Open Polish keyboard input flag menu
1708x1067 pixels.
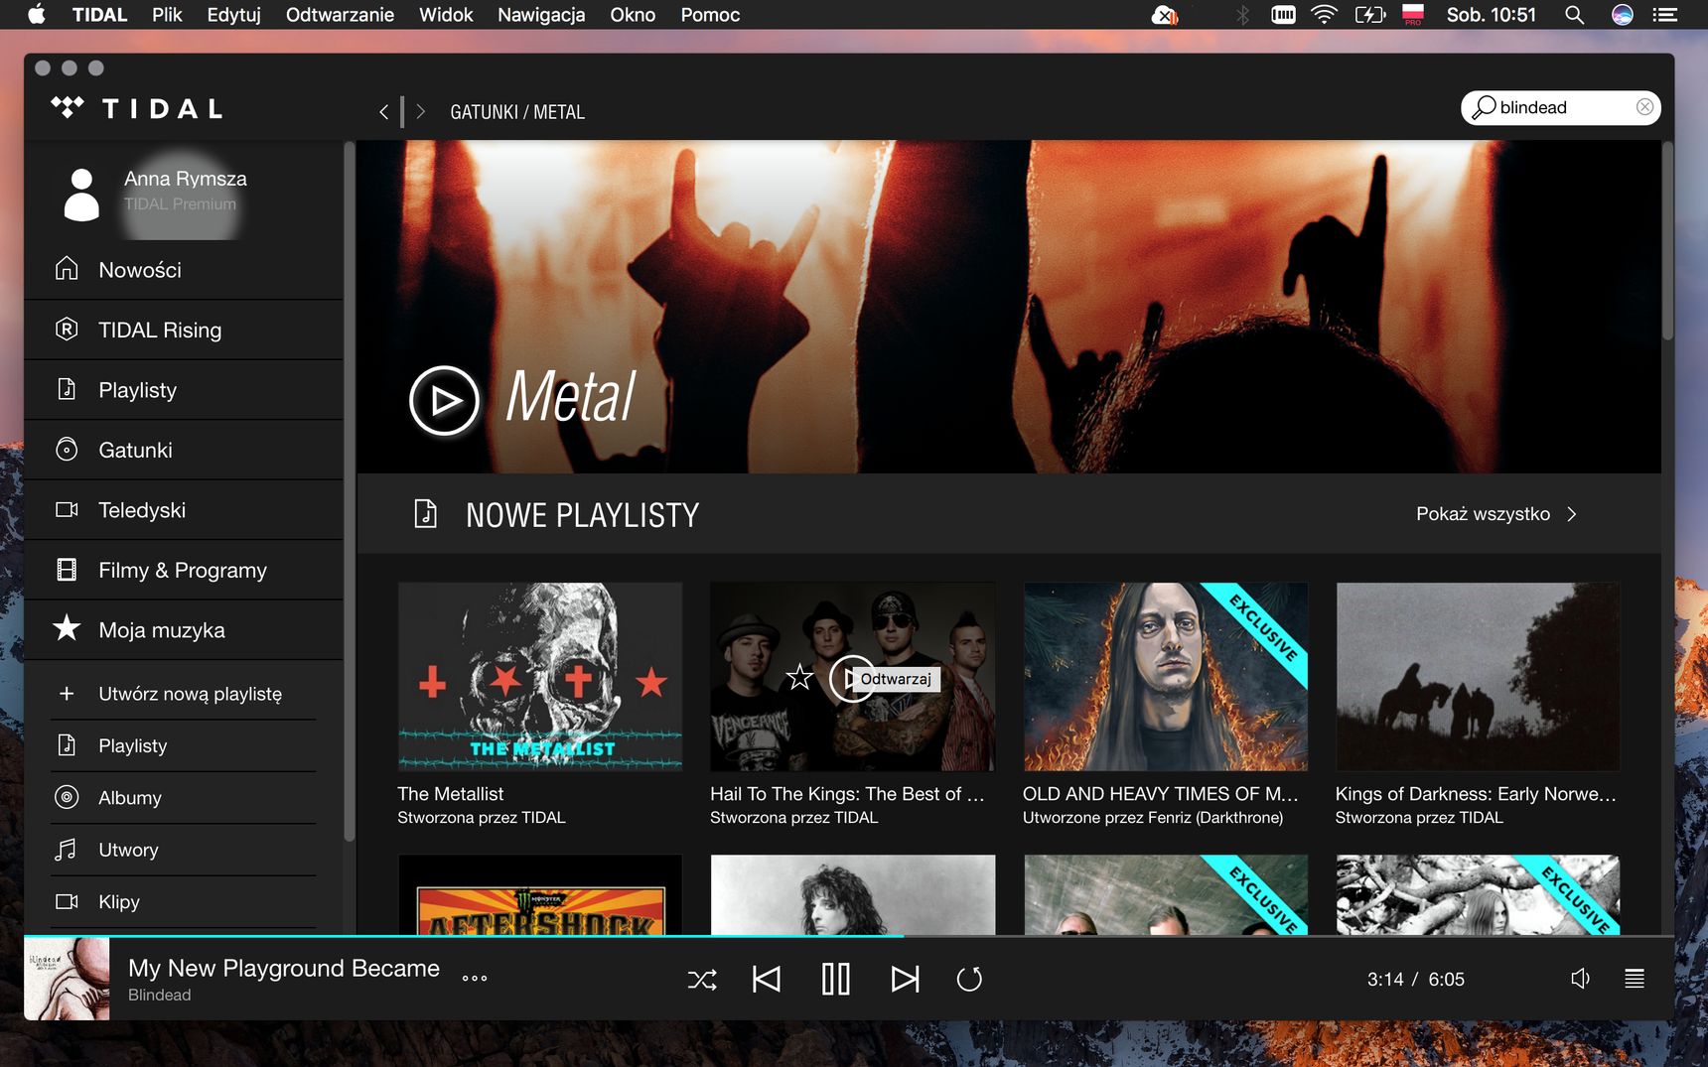pos(1413,15)
